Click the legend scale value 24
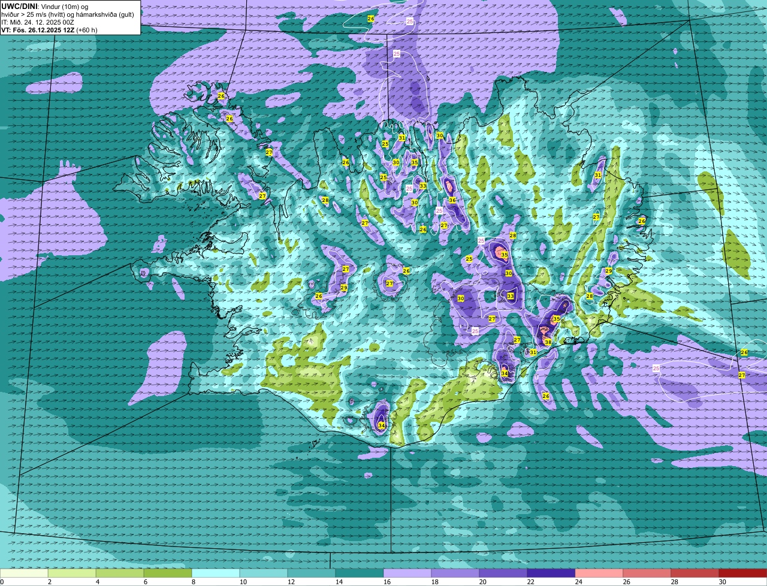This screenshot has height=586, width=767. pyautogui.click(x=579, y=582)
